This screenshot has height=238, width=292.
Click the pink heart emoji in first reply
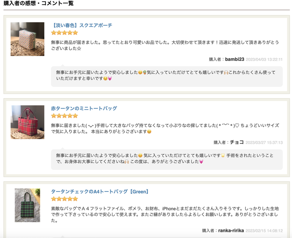point(110,79)
